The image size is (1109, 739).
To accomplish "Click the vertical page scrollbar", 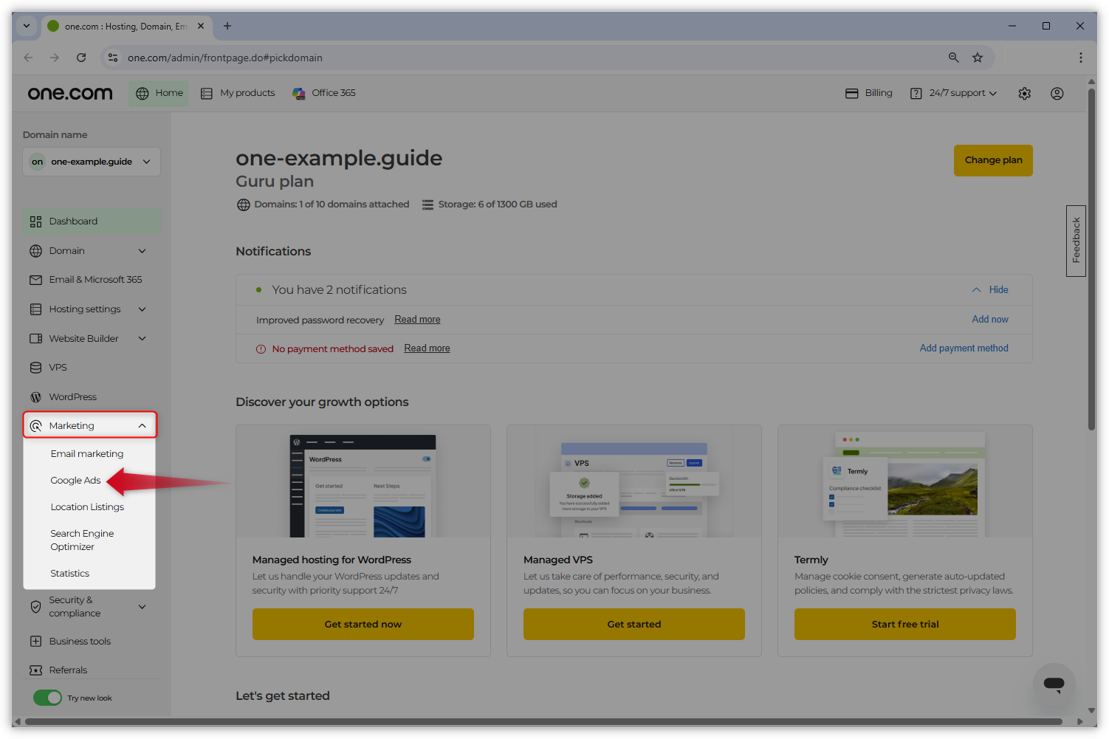I will click(1091, 258).
